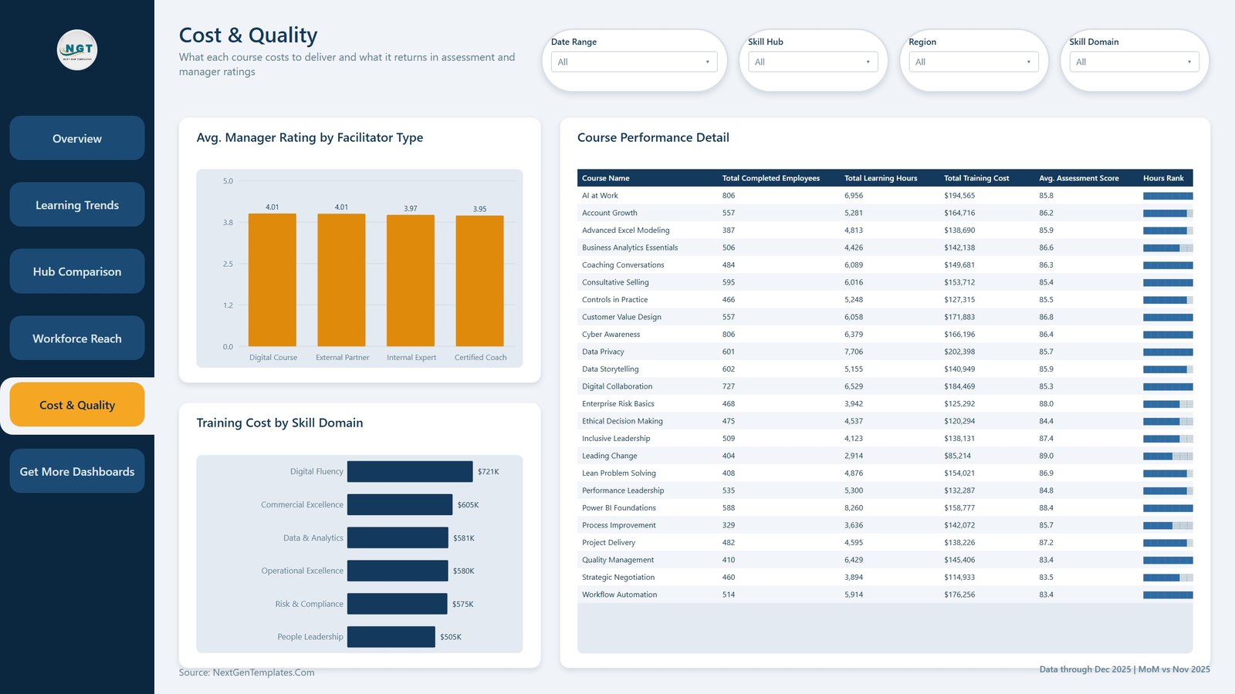Click Data Privacy hours rank bar
This screenshot has height=694, width=1235.
[x=1168, y=352]
